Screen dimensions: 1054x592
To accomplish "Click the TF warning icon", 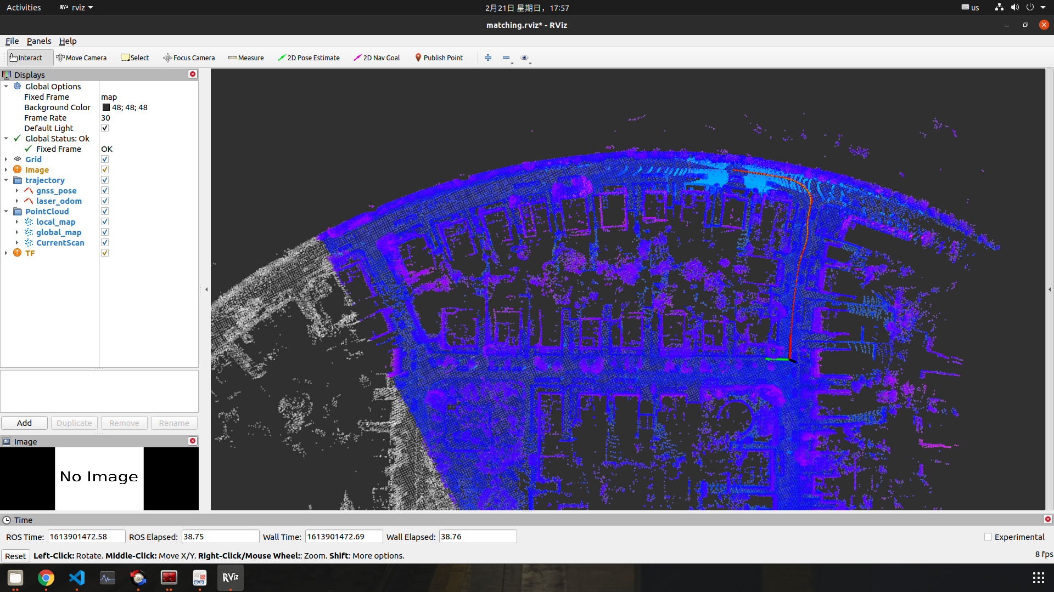I will click(18, 253).
